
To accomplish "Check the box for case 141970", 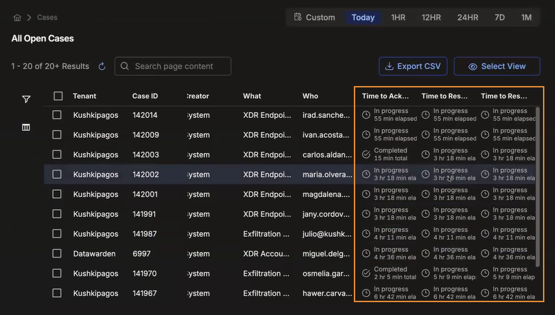I will pos(57,273).
